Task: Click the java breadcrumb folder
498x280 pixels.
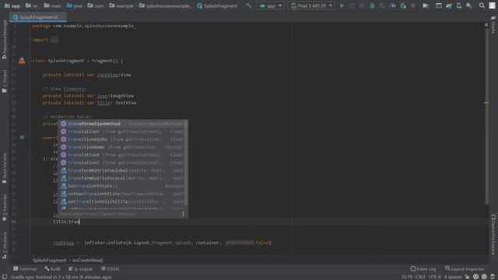Action: (75, 5)
